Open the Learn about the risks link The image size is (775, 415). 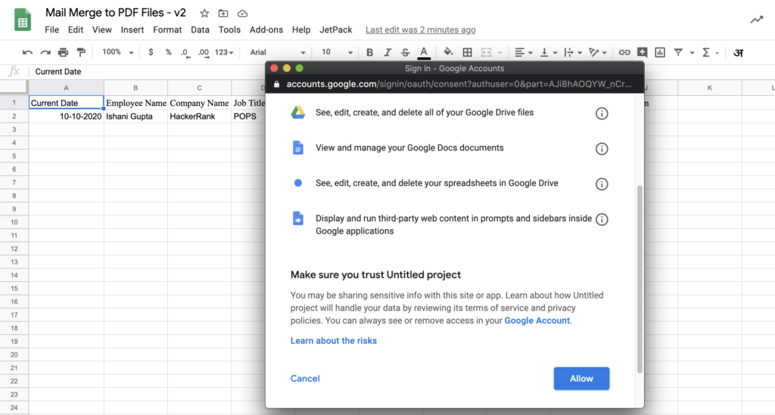pyautogui.click(x=334, y=340)
